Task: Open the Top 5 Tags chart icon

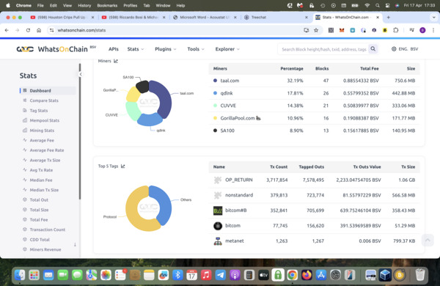Action: tap(123, 166)
